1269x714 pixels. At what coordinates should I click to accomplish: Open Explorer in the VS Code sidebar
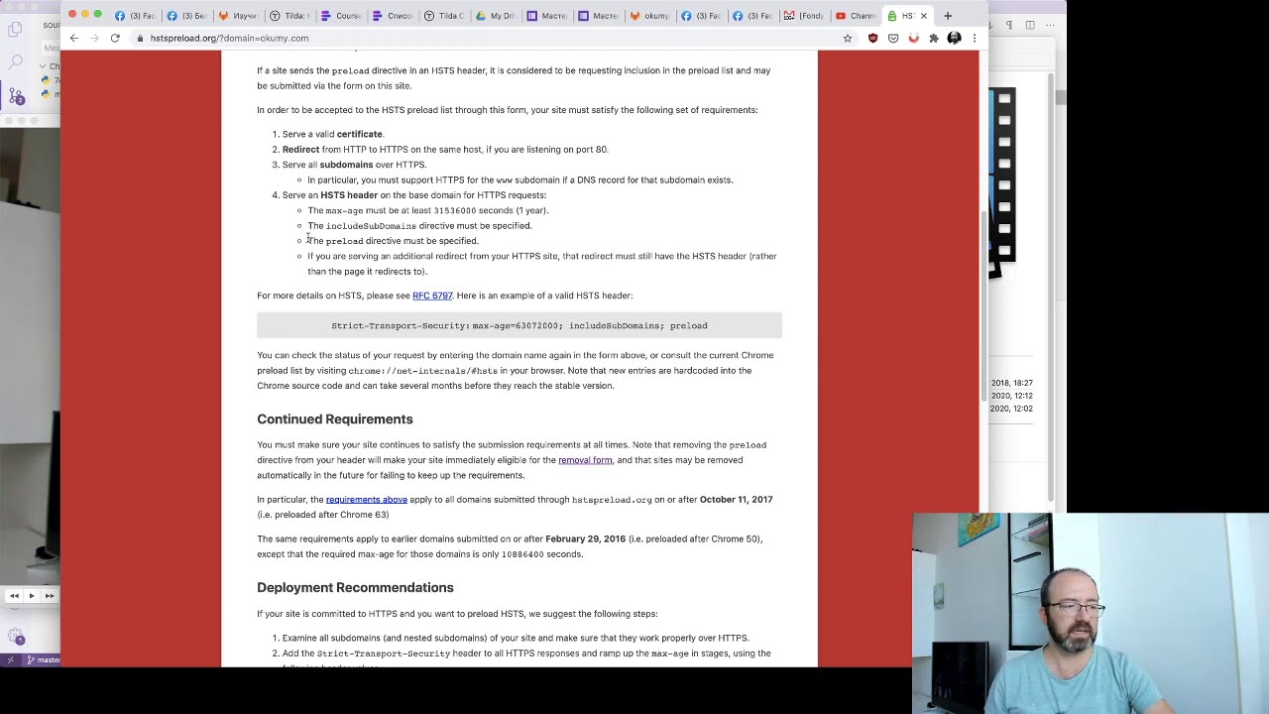(x=16, y=30)
